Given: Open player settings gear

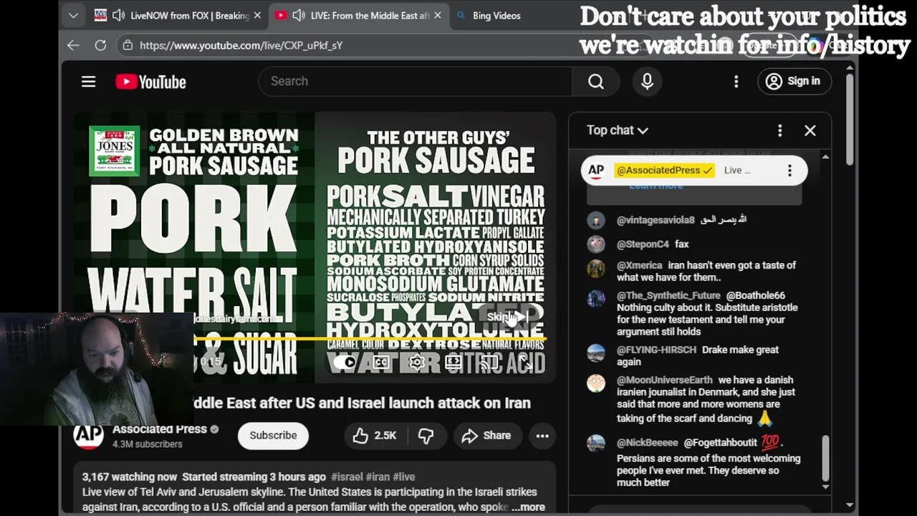Looking at the screenshot, I should coord(417,362).
